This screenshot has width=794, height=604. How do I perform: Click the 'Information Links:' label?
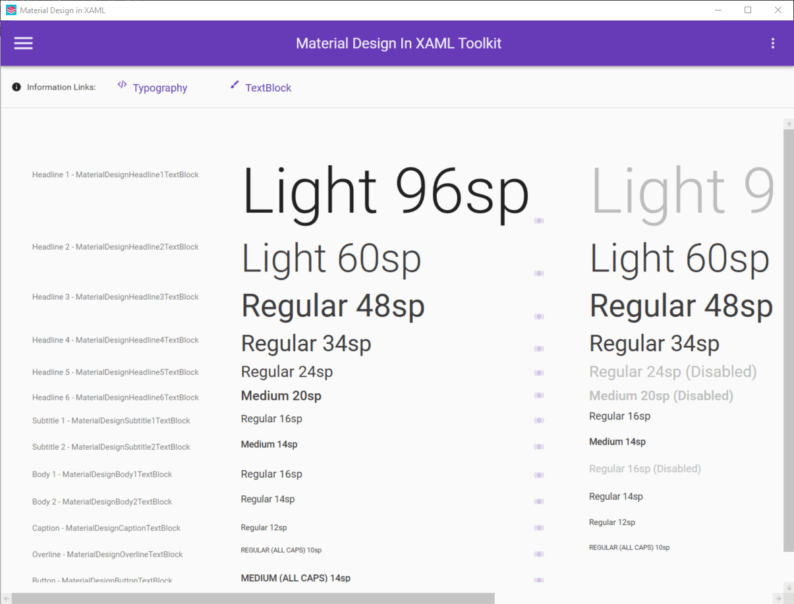[61, 87]
